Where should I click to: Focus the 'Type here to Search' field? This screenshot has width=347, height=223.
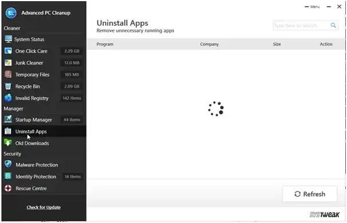[x=306, y=25]
